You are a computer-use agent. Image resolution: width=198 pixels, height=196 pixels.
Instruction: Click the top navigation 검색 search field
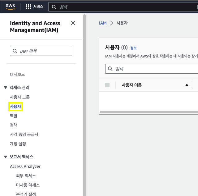(x=123, y=7)
